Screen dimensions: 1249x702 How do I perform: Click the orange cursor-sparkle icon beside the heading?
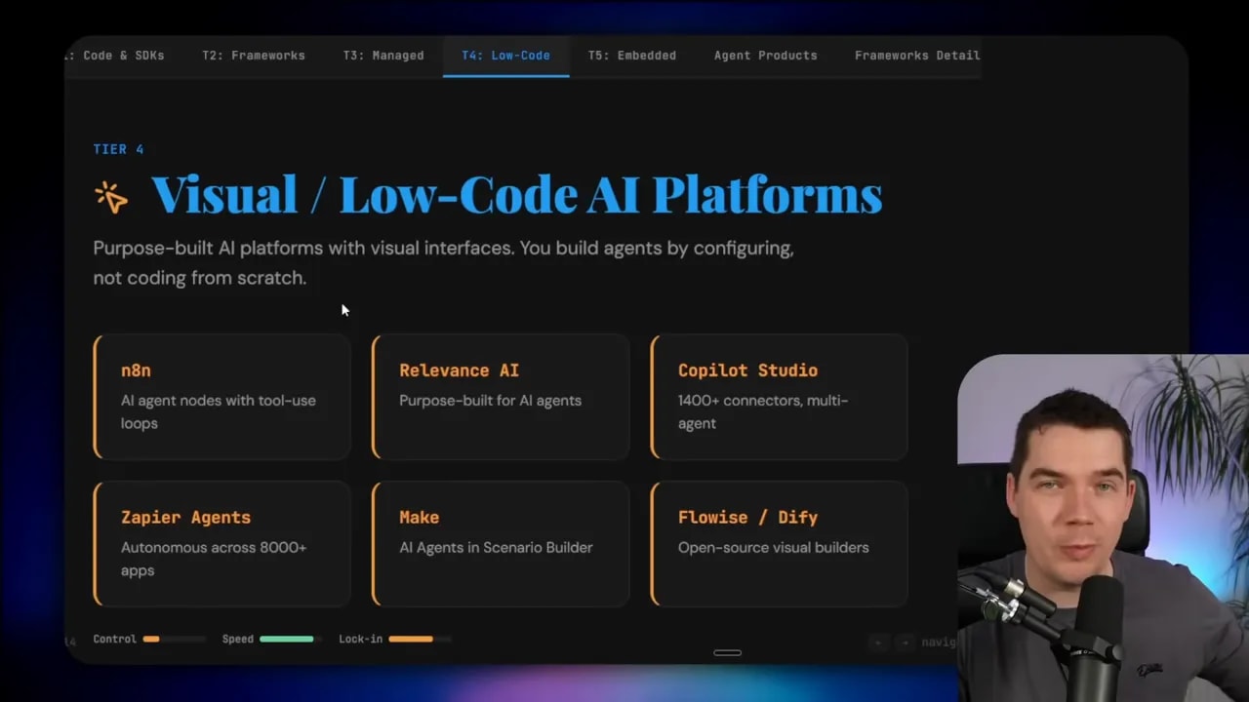pos(111,196)
